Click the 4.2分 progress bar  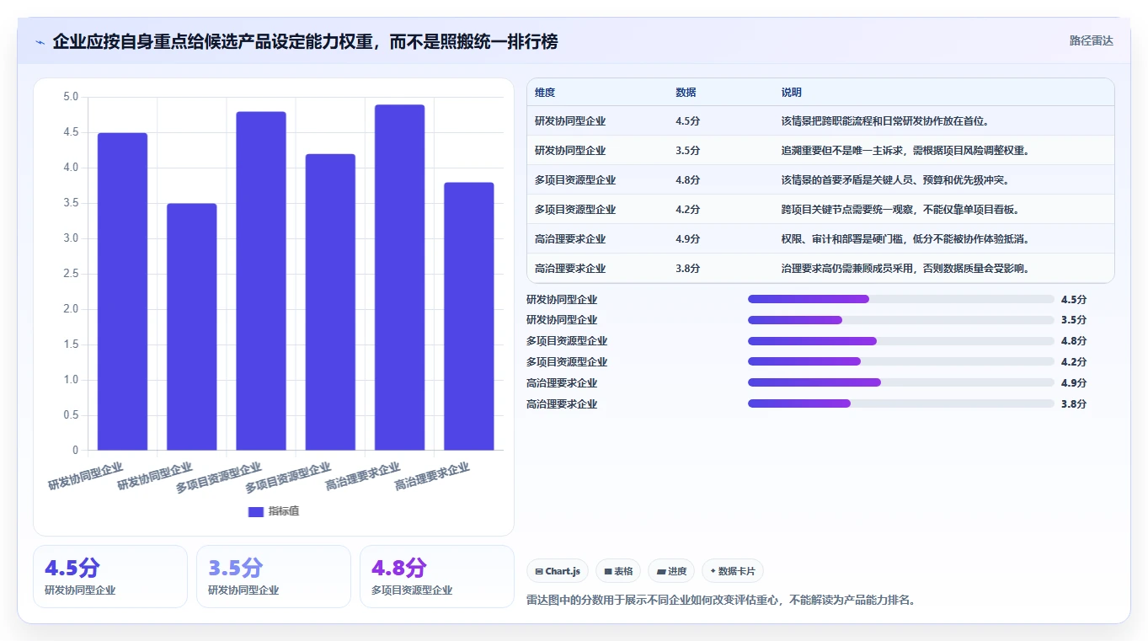[901, 361]
